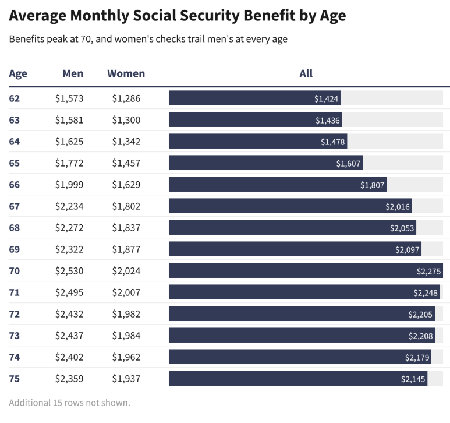Select women's $1,286 value cell

coord(126,98)
